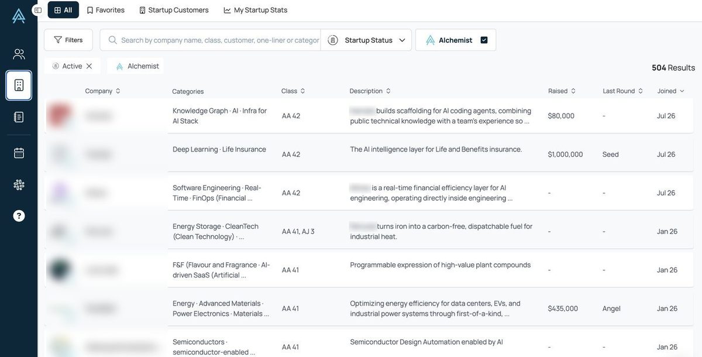Open the Startup Customers tab
702x357 pixels.
pyautogui.click(x=174, y=10)
